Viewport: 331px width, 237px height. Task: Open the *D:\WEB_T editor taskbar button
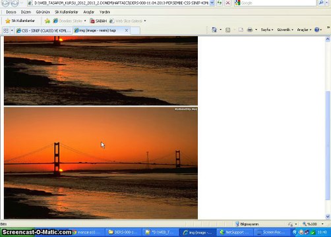pyautogui.click(x=161, y=232)
